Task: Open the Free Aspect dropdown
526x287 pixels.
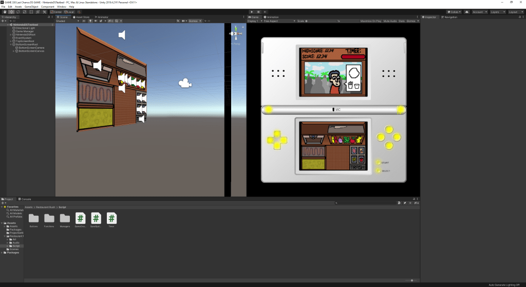Action: point(280,21)
